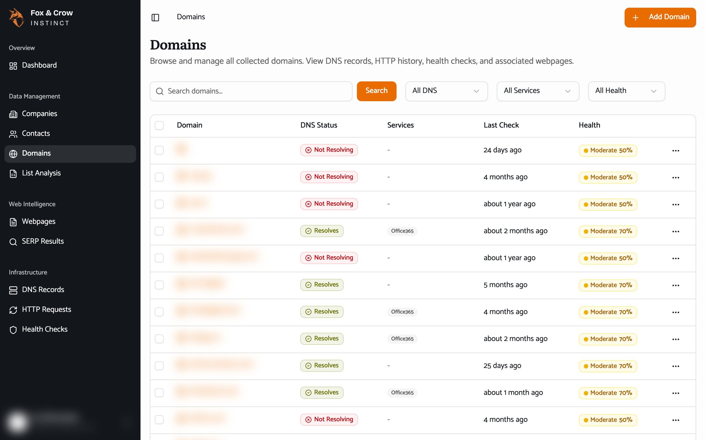Viewport: 705px width, 440px height.
Task: Click into the Search domains field
Action: pos(251,91)
